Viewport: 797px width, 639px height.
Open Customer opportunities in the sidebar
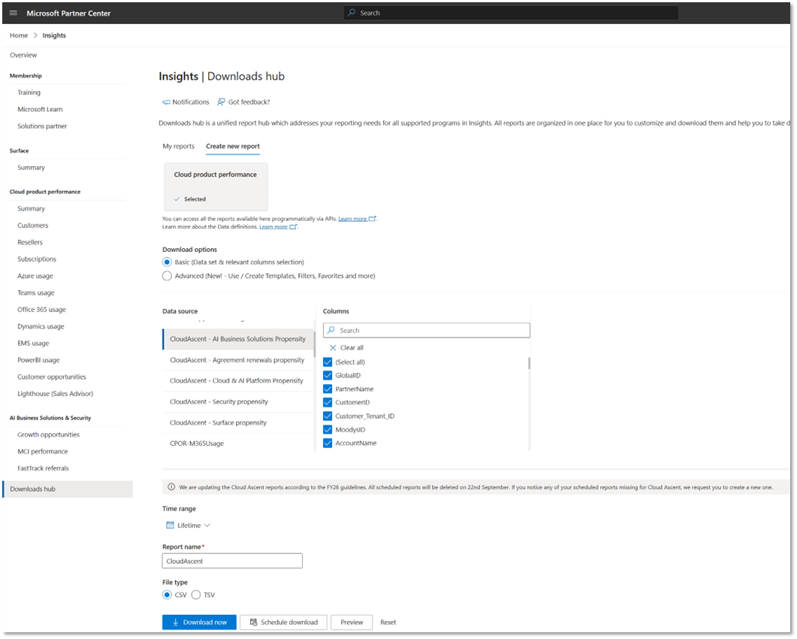(x=52, y=377)
